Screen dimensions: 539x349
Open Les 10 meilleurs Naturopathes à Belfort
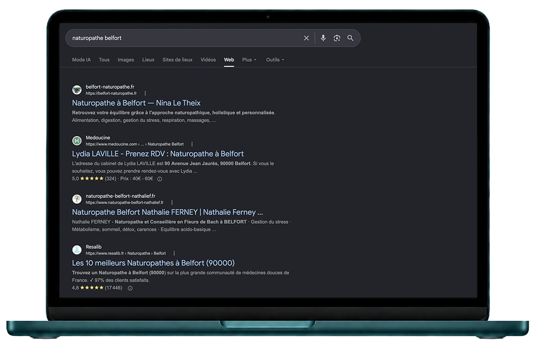coord(153,263)
